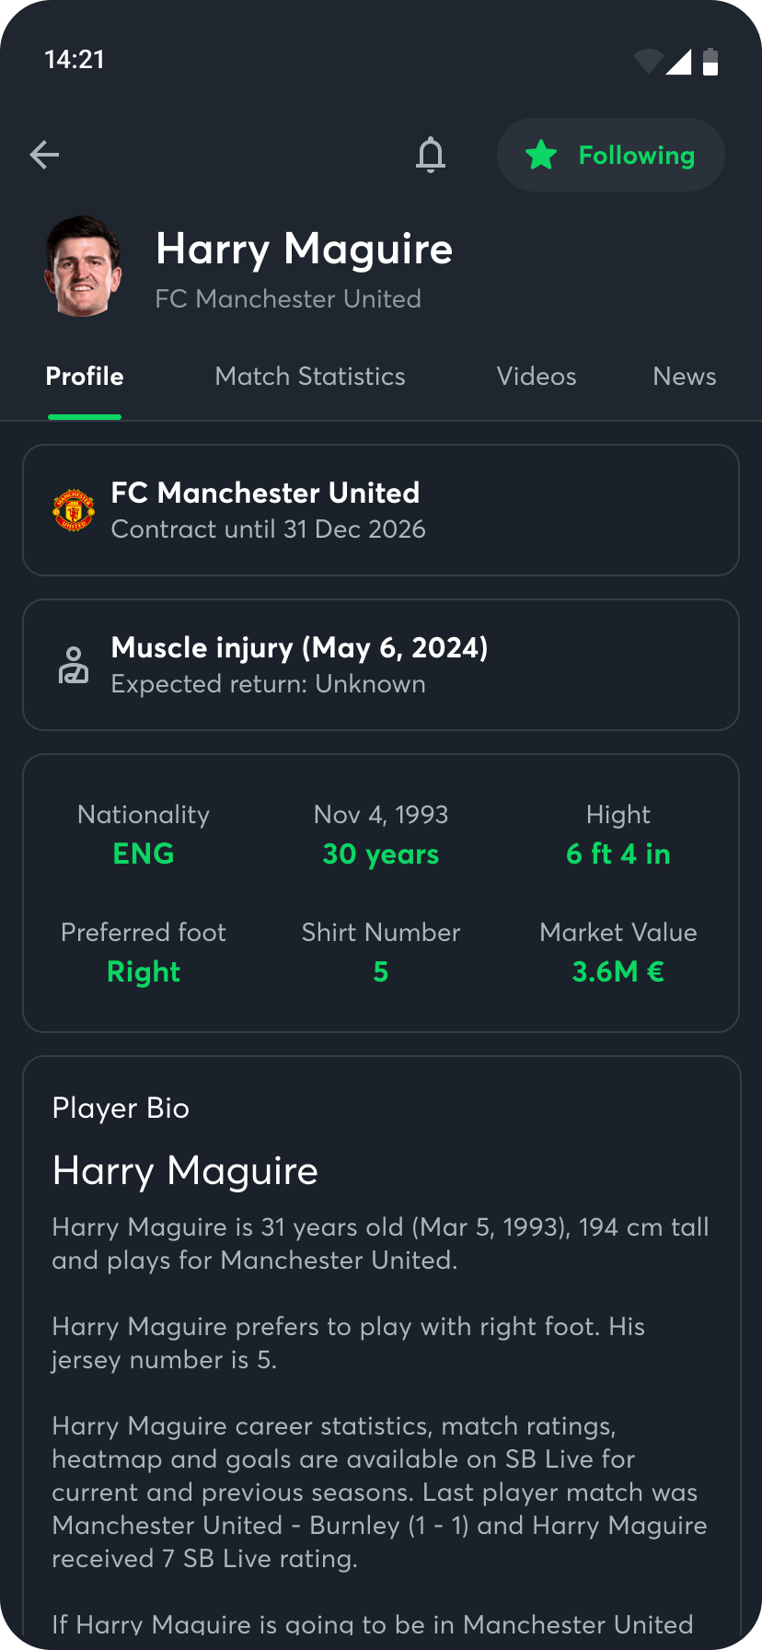
Task: Open the Videos tab
Action: [x=537, y=377]
